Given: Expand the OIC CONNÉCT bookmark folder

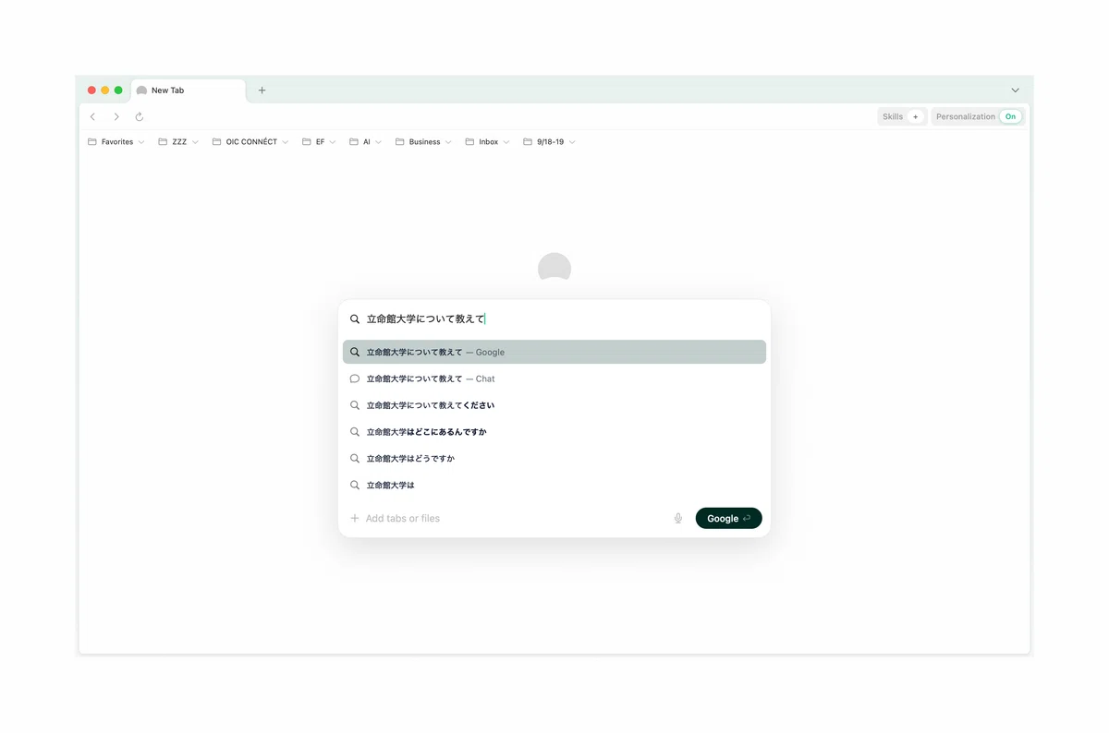Looking at the screenshot, I should point(250,142).
